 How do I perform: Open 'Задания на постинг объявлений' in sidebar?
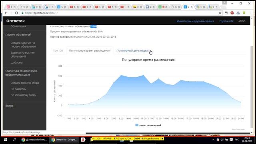pos(22,54)
